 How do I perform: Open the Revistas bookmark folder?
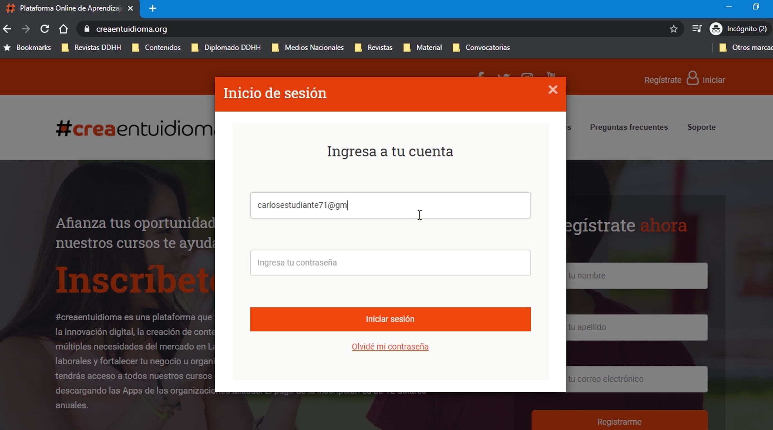coord(374,47)
